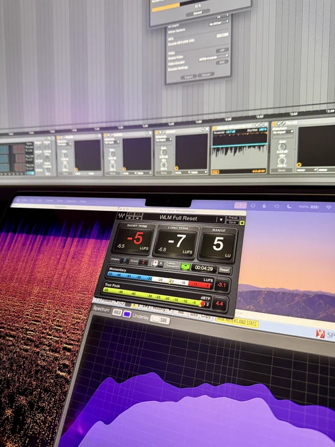The width and height of the screenshot is (335, 447).
Task: Click the 00:04:29 timer readout
Action: coord(204,269)
